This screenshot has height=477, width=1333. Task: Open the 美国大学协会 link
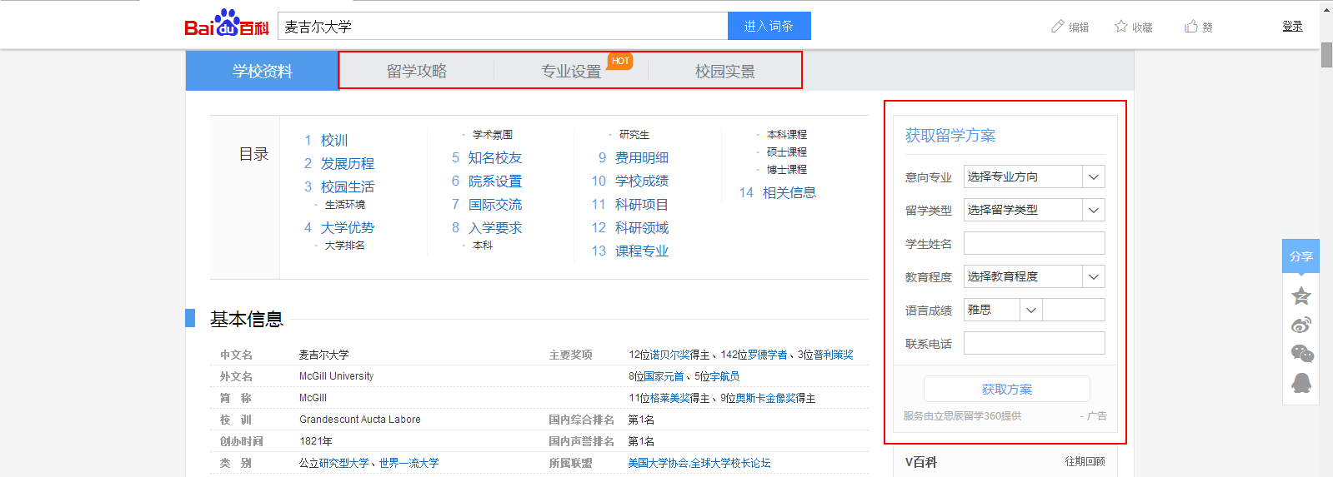(658, 463)
